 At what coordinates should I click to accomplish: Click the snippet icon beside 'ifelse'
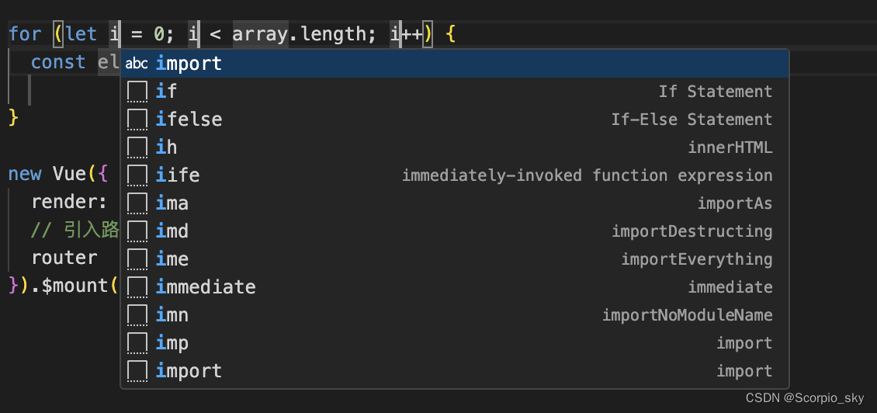(x=137, y=120)
